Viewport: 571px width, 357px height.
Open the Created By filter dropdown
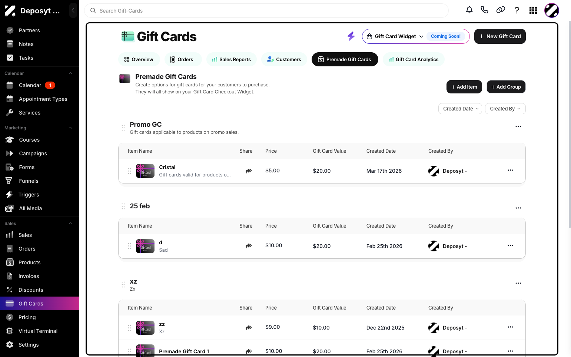tap(505, 109)
